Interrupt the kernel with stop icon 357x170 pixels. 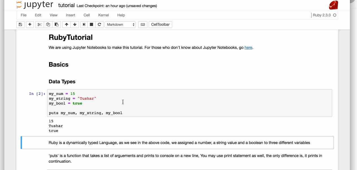point(91,25)
